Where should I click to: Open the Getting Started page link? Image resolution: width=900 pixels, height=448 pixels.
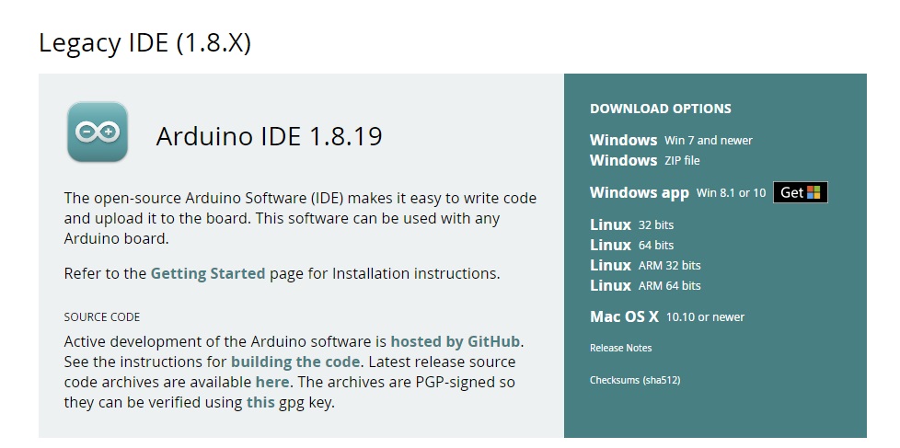208,273
